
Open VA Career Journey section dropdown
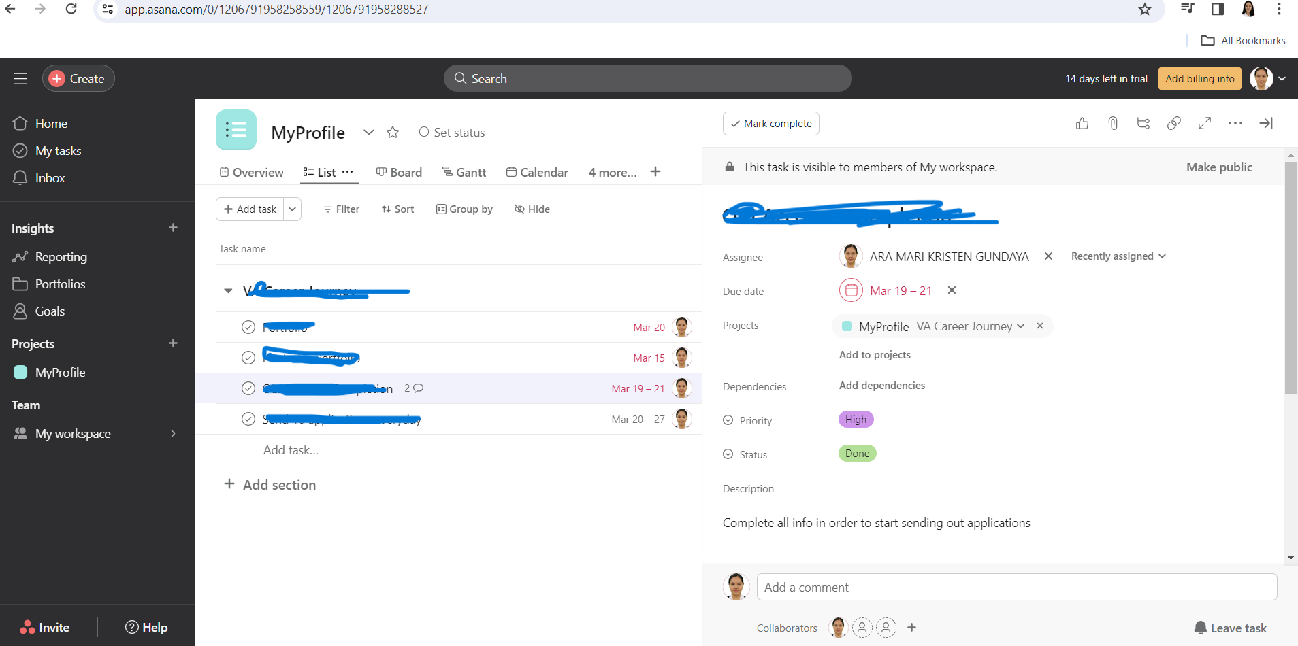[971, 326]
